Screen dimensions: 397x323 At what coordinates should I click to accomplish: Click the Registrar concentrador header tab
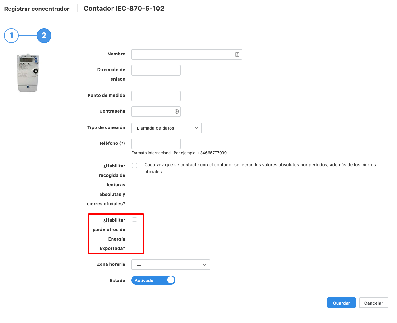[x=37, y=9]
